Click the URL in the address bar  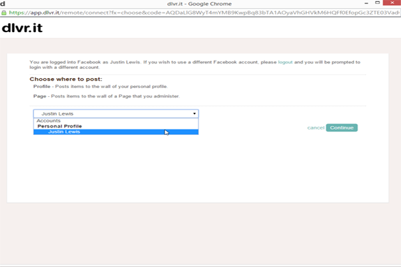click(x=204, y=13)
